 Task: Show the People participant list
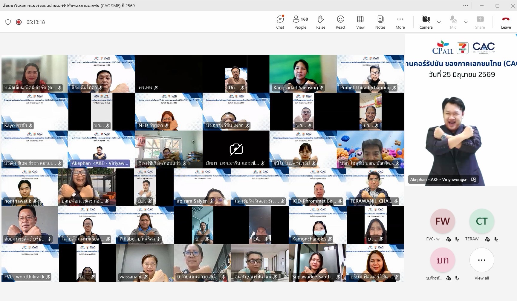(300, 22)
